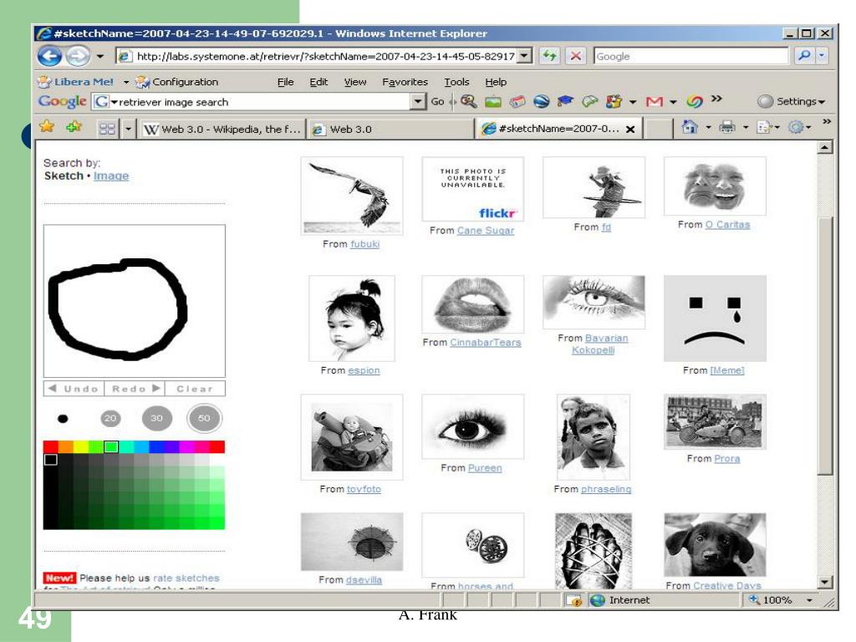This screenshot has width=856, height=642.
Task: Click the Favorites Center star icon
Action: [47, 127]
